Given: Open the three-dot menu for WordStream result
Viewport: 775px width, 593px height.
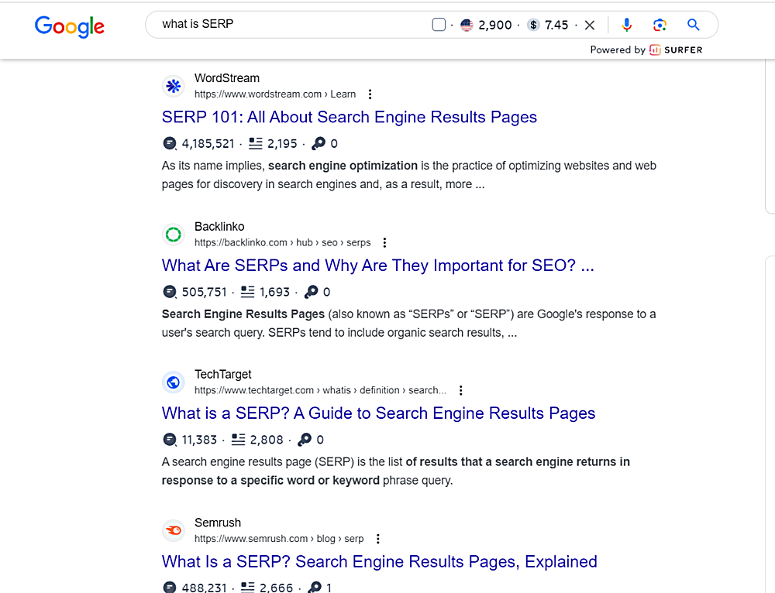Looking at the screenshot, I should point(370,93).
